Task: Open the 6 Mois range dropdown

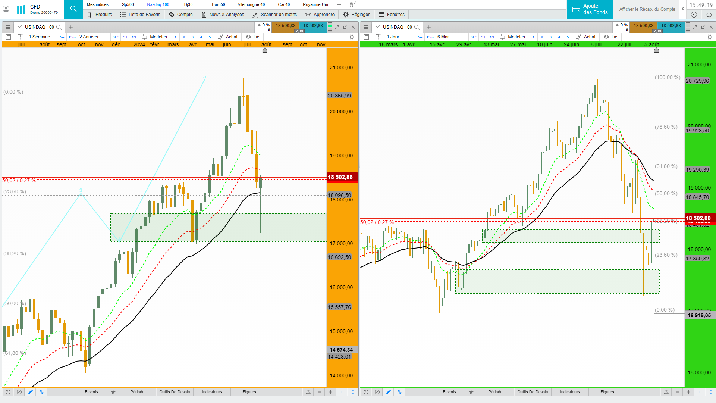Action: click(x=444, y=37)
